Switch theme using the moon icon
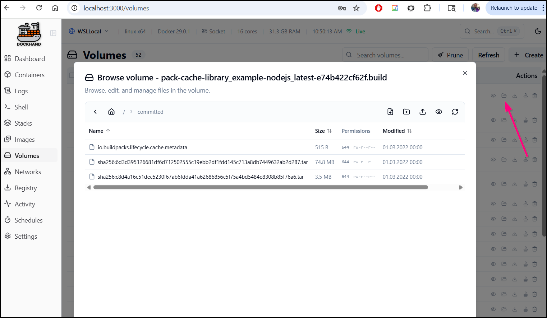The width and height of the screenshot is (547, 318). [538, 31]
